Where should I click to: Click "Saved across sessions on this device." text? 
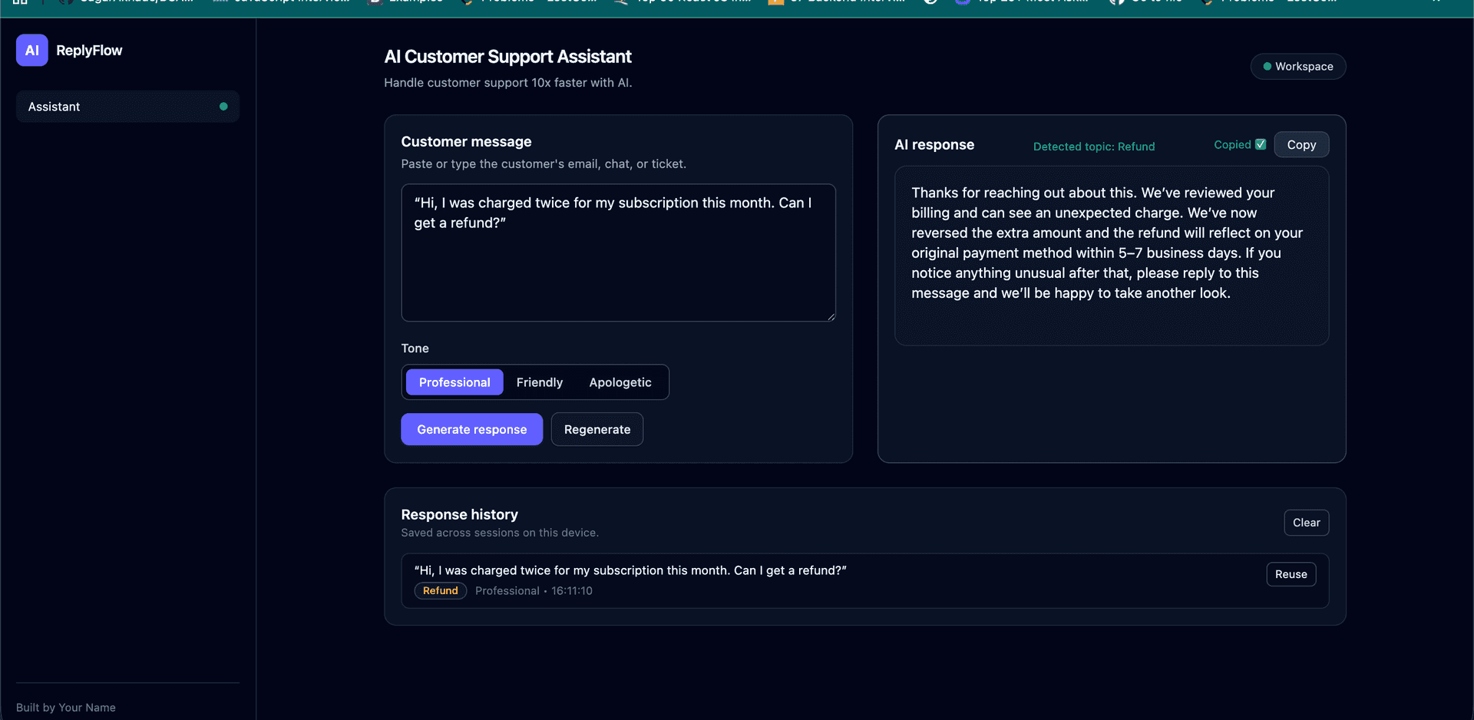500,533
